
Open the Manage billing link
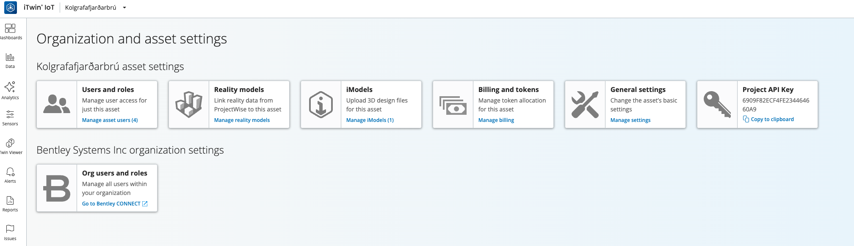(x=496, y=120)
